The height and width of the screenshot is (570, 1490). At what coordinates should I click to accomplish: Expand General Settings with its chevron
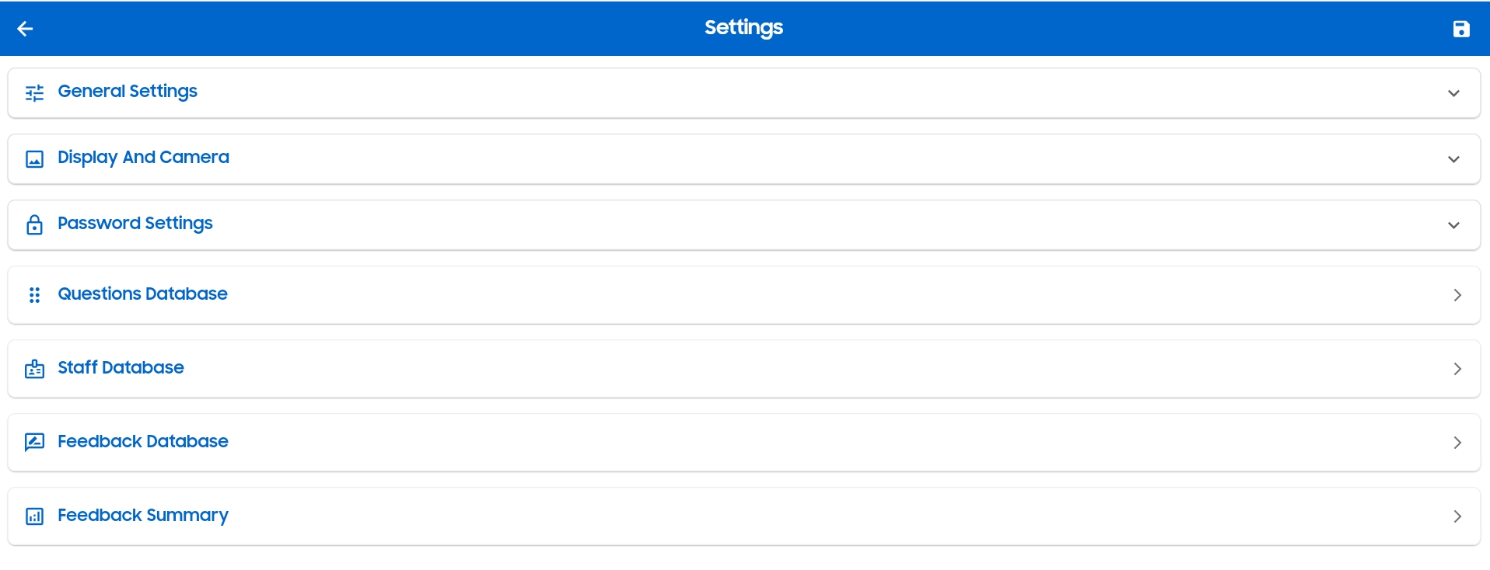point(1453,93)
